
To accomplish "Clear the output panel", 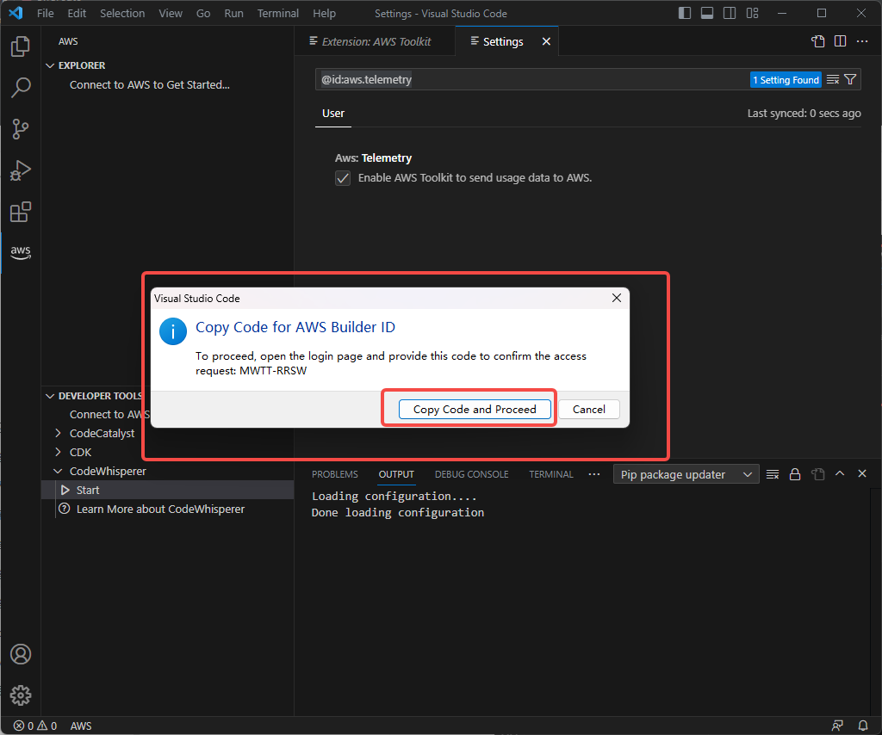I will [x=773, y=474].
